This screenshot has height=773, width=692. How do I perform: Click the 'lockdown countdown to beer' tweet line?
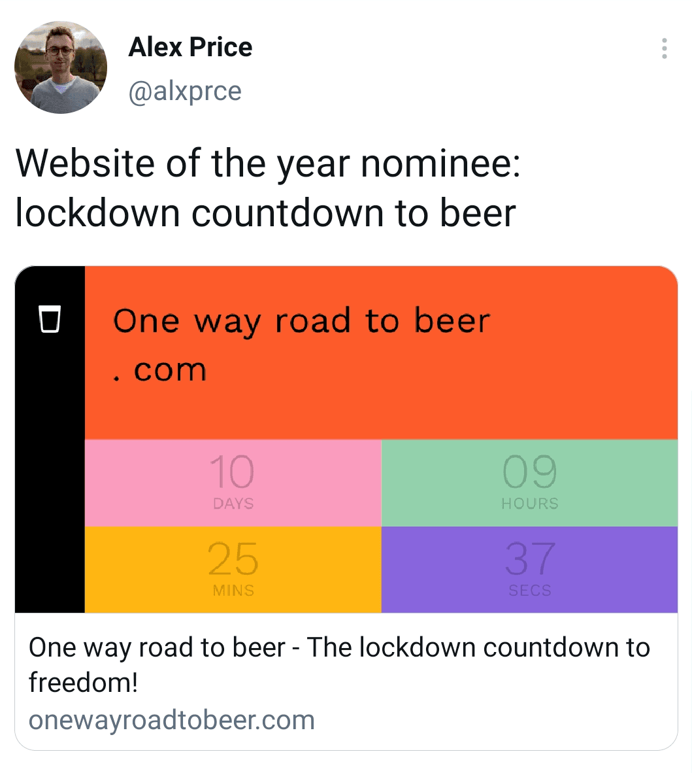[265, 213]
